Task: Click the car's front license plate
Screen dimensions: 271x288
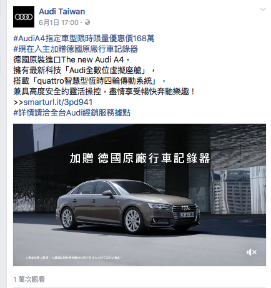Action: tap(187, 215)
